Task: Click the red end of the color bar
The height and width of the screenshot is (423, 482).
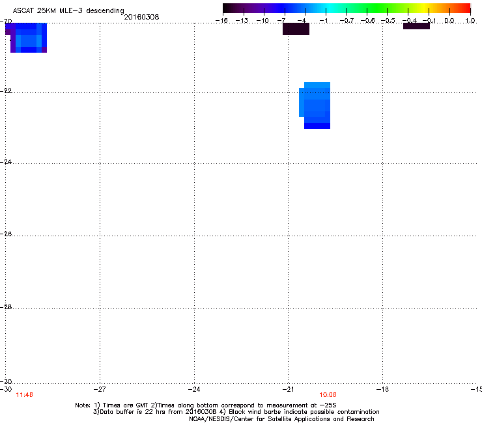Action: point(464,8)
